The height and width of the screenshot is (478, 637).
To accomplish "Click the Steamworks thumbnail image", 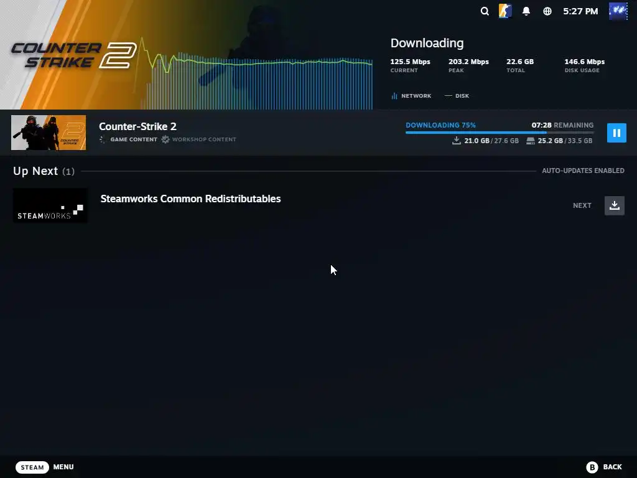I will pos(50,205).
